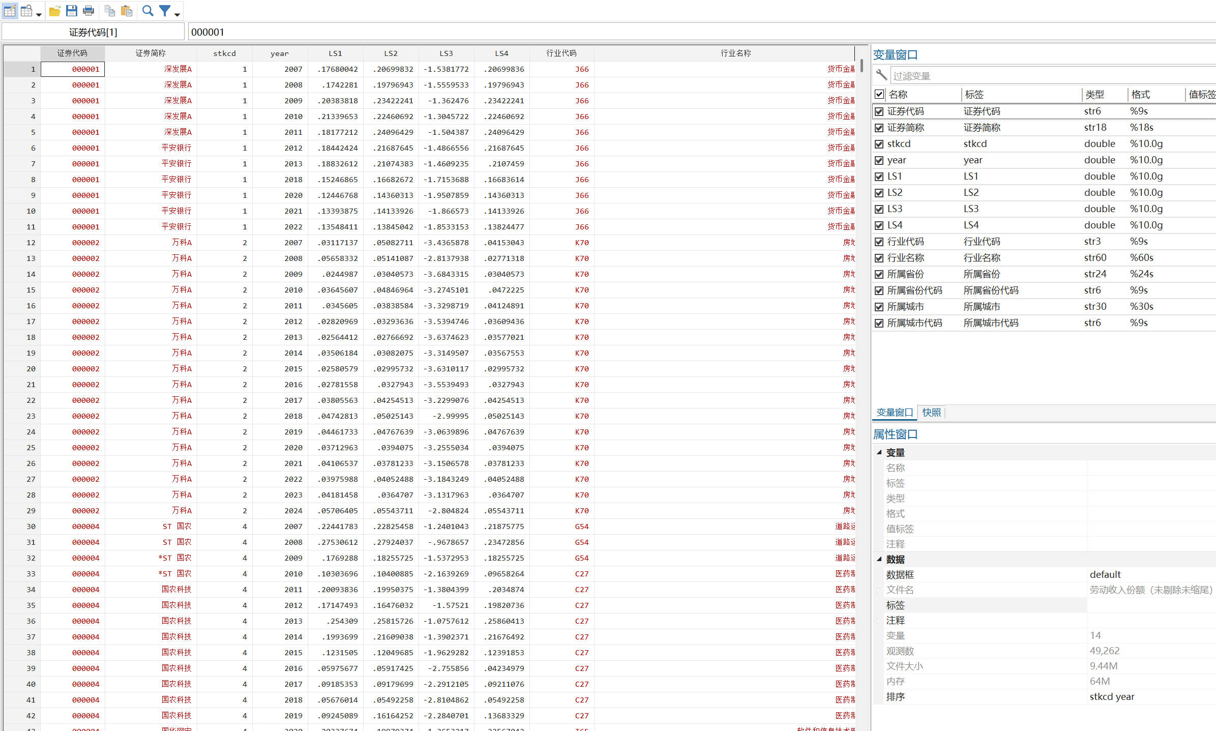Toggle the 所属城市 variable checkbox
This screenshot has width=1216, height=731.
pyautogui.click(x=879, y=307)
